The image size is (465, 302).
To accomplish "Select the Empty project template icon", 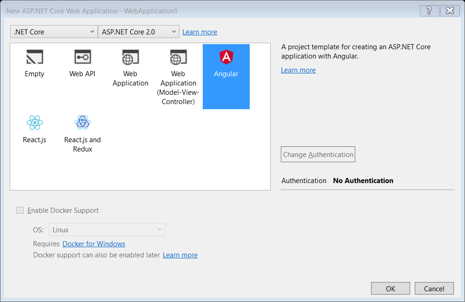I will [35, 57].
